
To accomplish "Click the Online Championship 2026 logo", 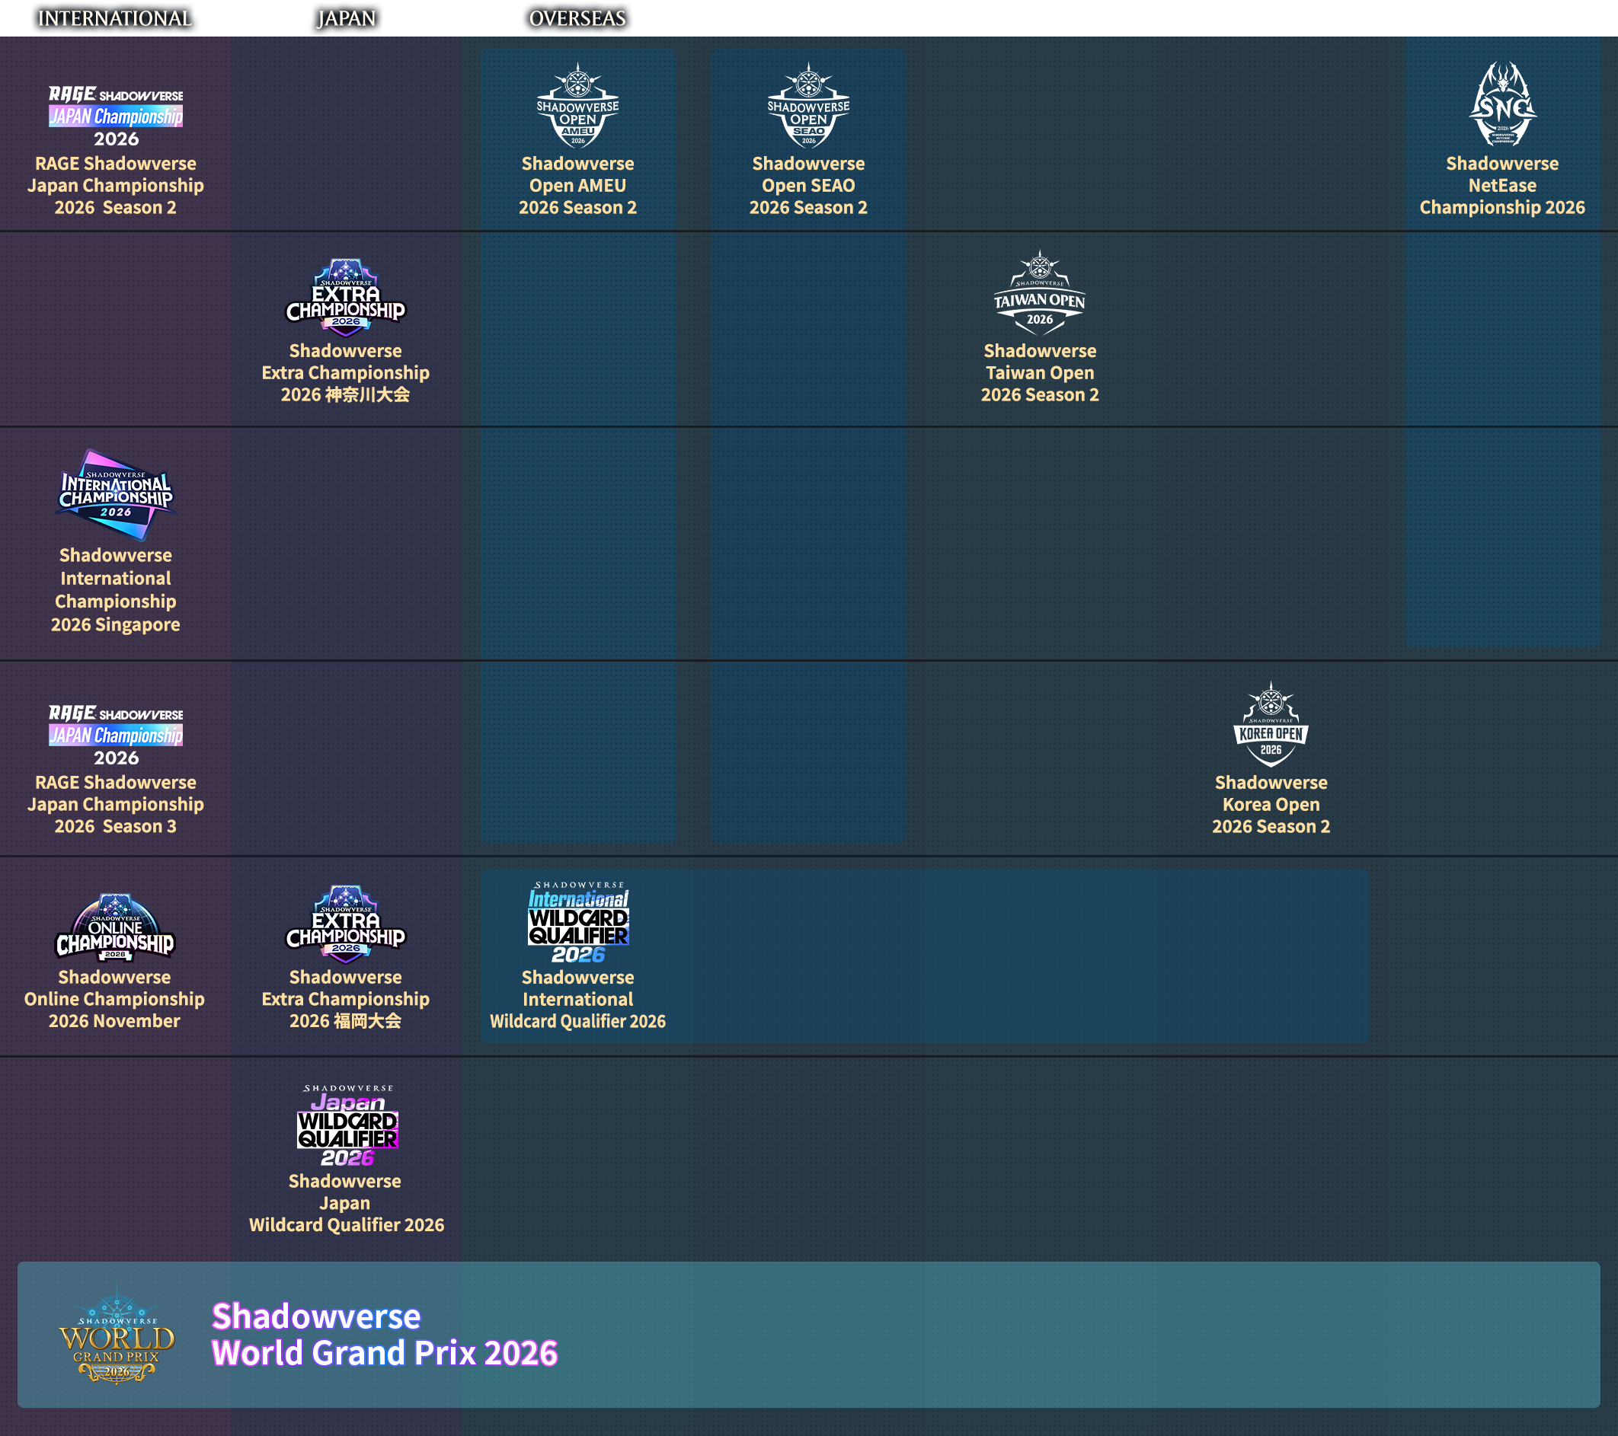I will [115, 927].
